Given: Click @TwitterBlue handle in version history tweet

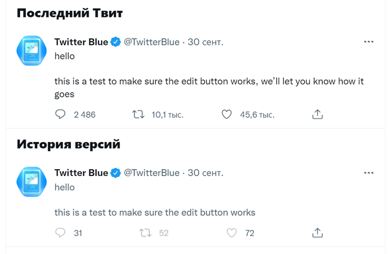Looking at the screenshot, I should (x=152, y=173).
